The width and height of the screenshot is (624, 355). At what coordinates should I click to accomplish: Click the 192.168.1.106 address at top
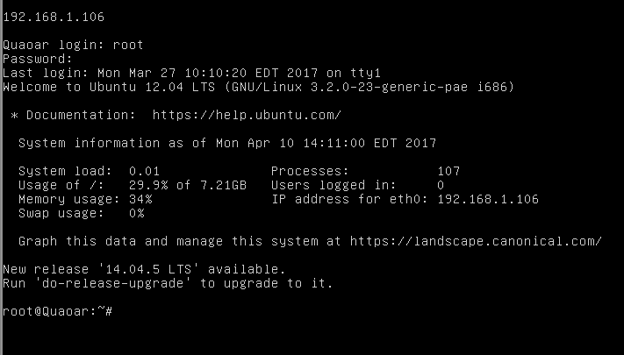[54, 18]
